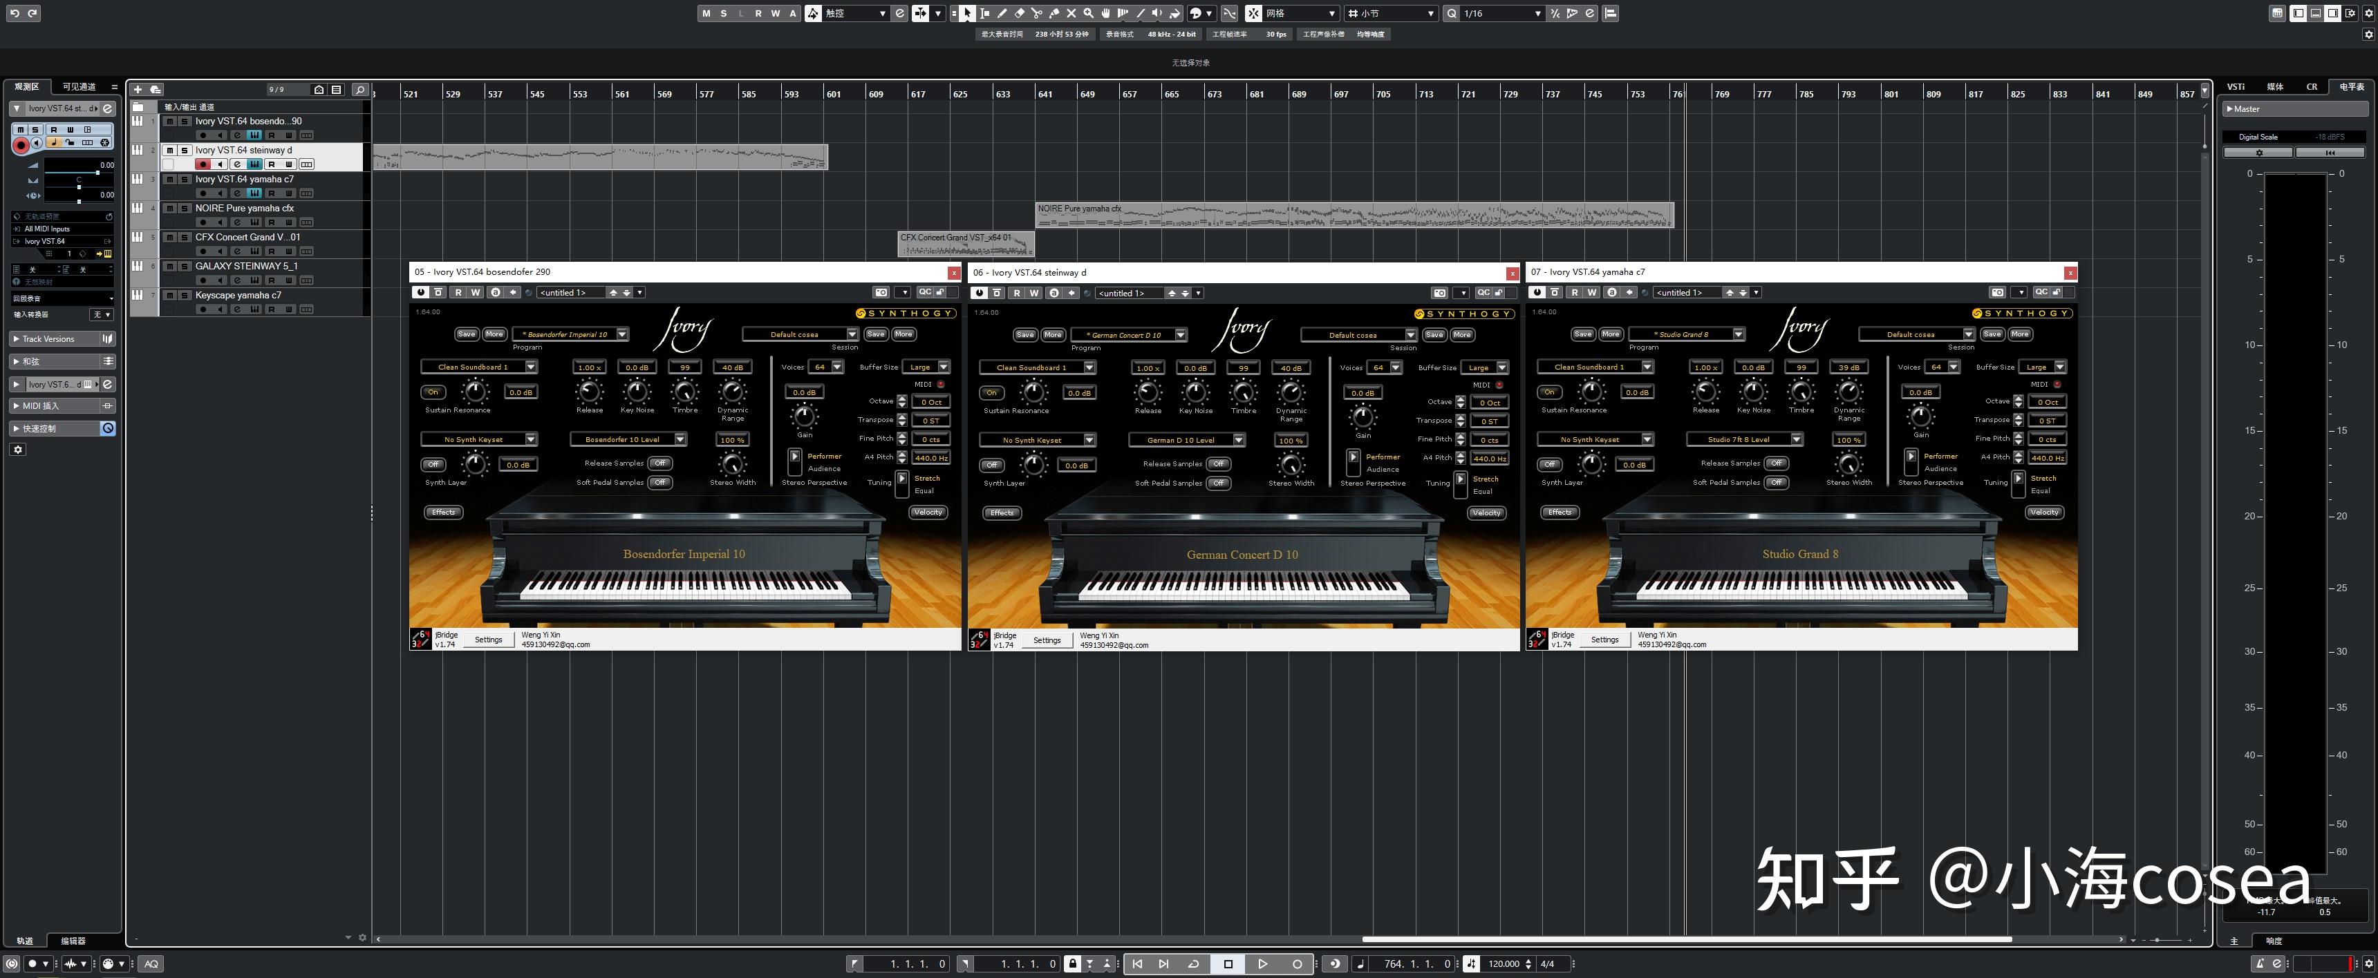Select the Eraser tool in toolbar

tap(1019, 13)
